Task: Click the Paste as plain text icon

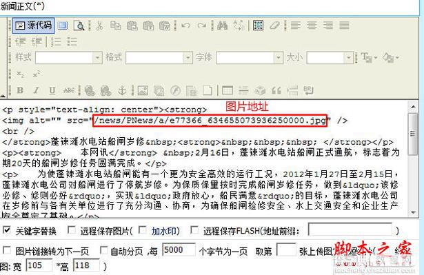Action: [148, 26]
